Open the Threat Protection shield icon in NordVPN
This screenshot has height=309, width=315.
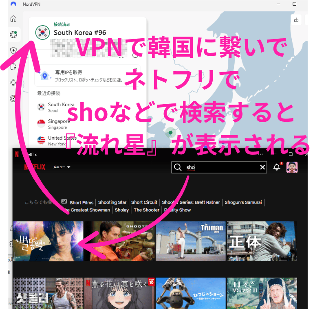(13, 50)
